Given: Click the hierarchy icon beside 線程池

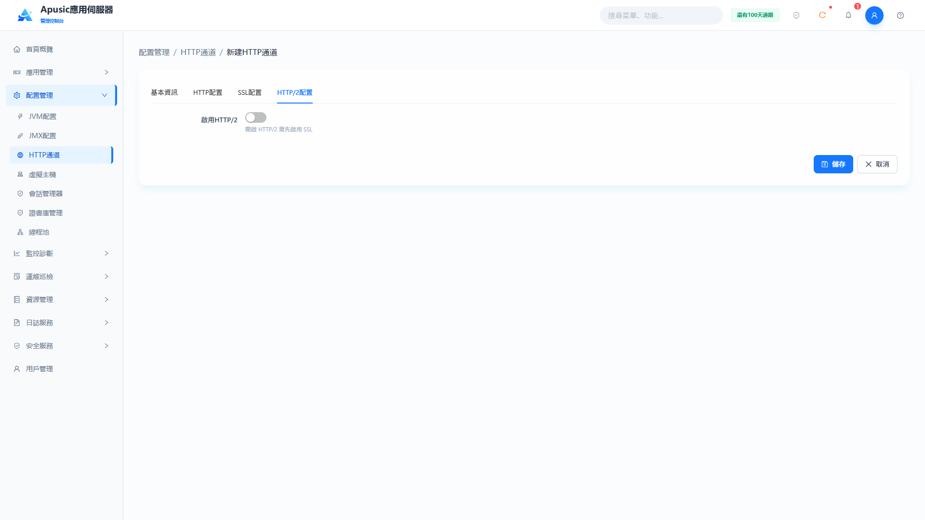Looking at the screenshot, I should tap(20, 232).
